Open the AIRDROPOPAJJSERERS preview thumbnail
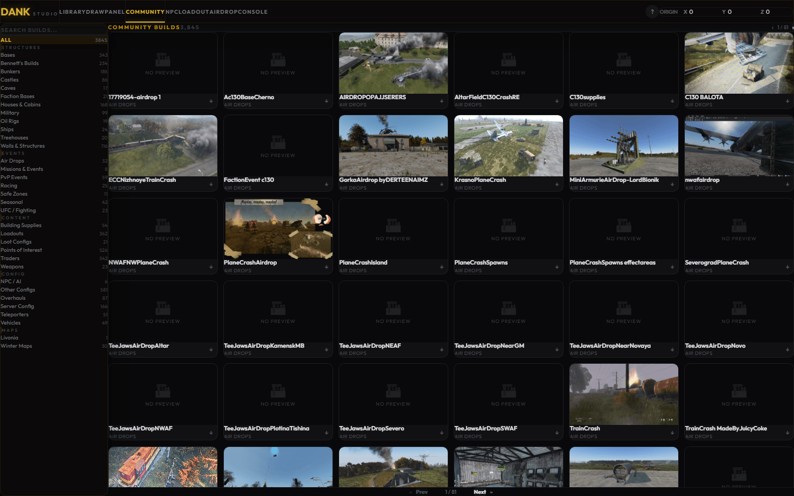Image resolution: width=794 pixels, height=496 pixels. [x=393, y=63]
